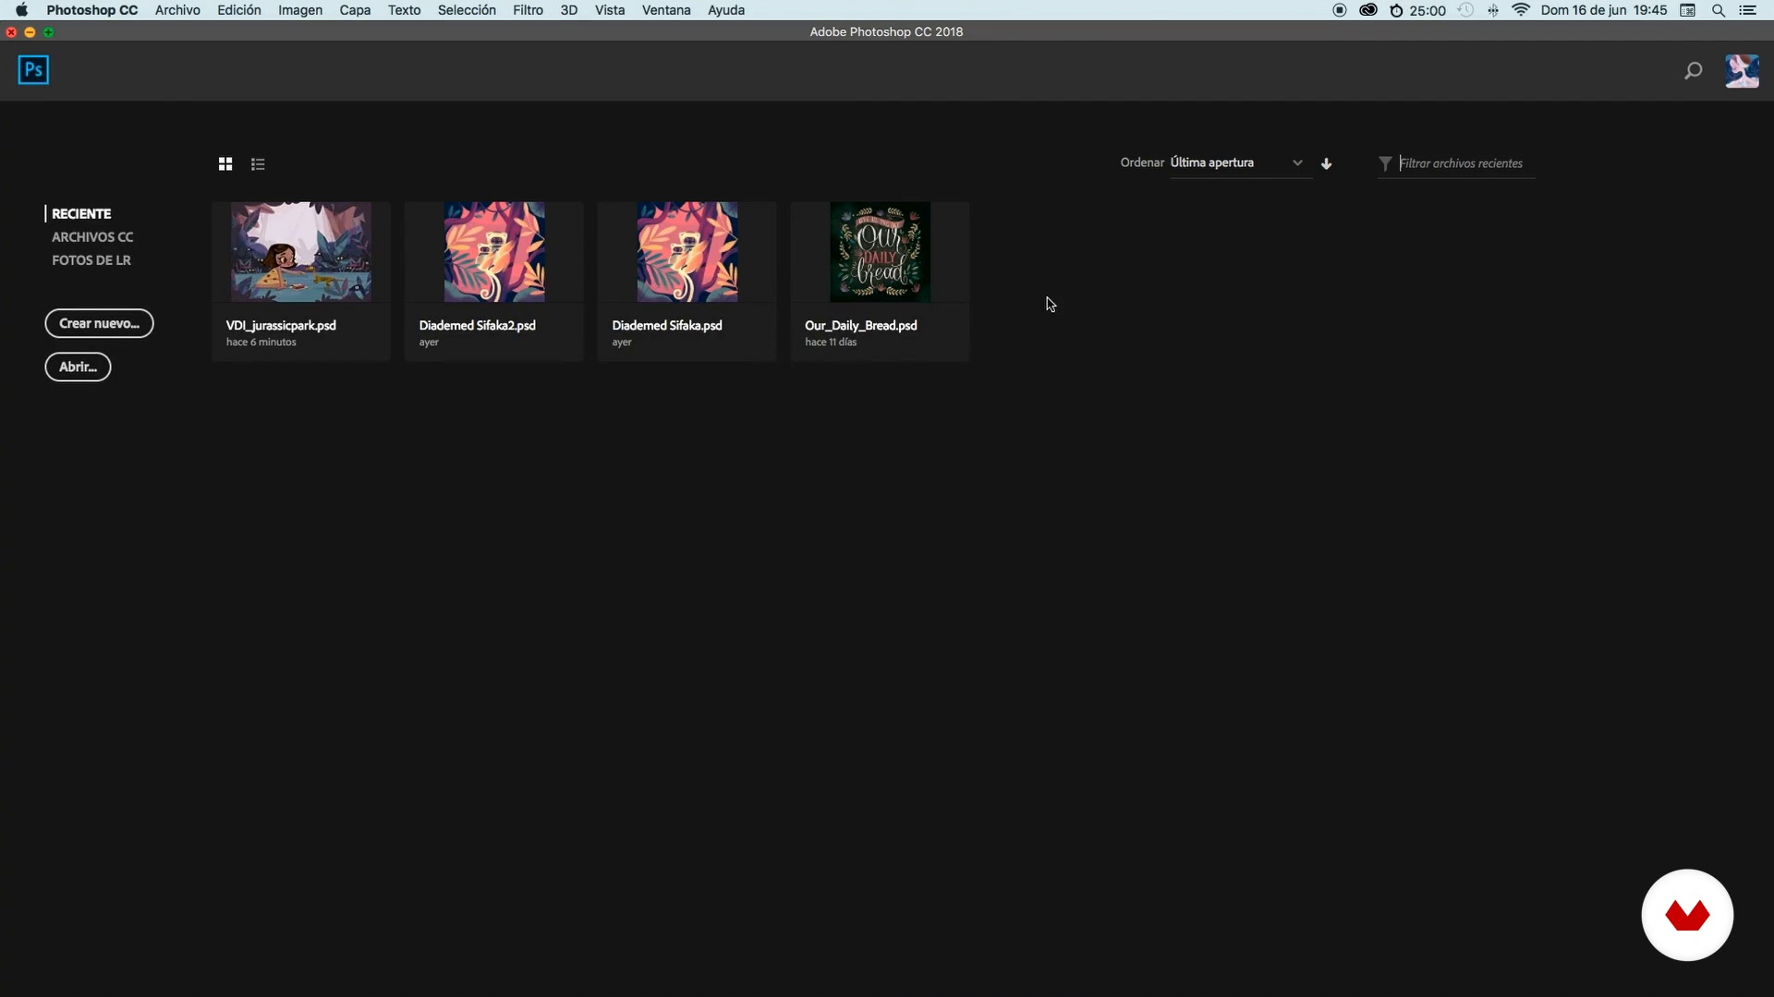Click the VDI_jurassicpark.psd file name
The image size is (1774, 997).
pos(281,326)
